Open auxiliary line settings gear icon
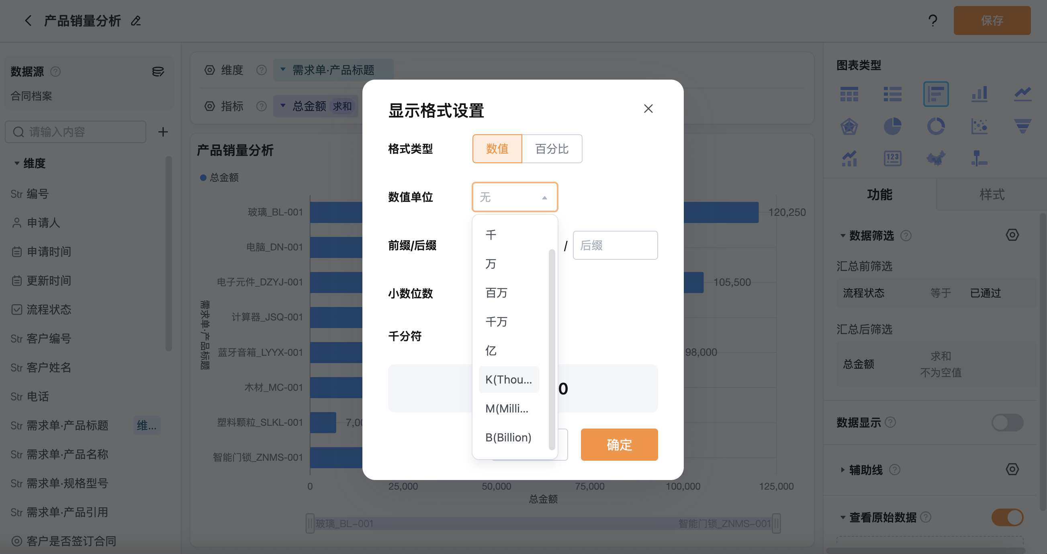1047x554 pixels. tap(1012, 470)
